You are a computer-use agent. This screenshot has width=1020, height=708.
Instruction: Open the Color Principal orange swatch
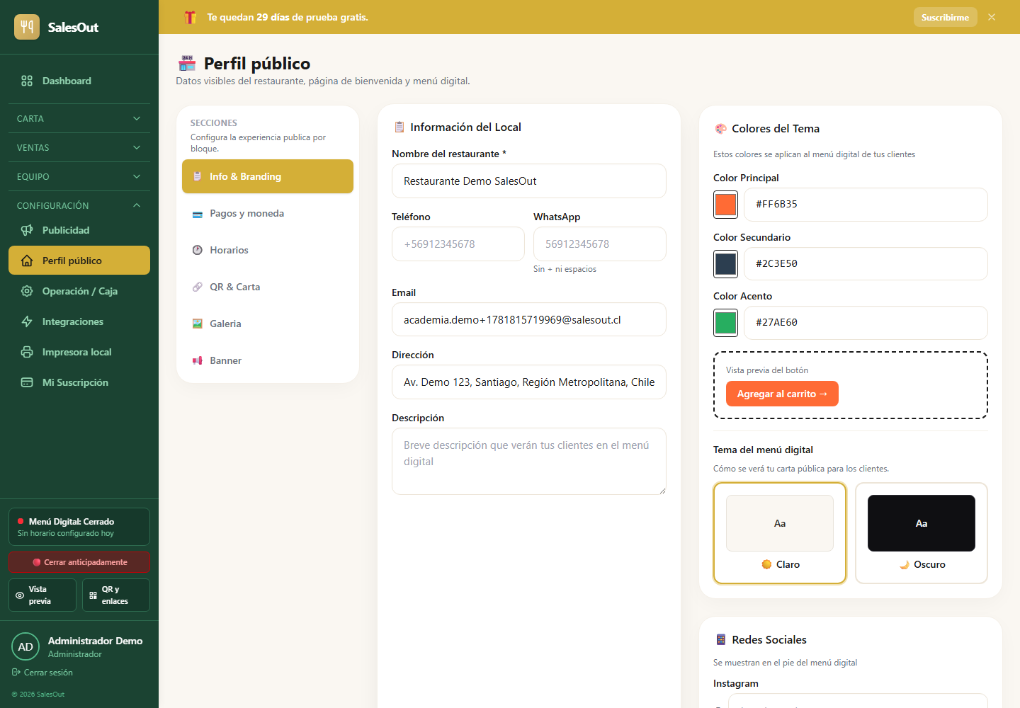pyautogui.click(x=725, y=205)
